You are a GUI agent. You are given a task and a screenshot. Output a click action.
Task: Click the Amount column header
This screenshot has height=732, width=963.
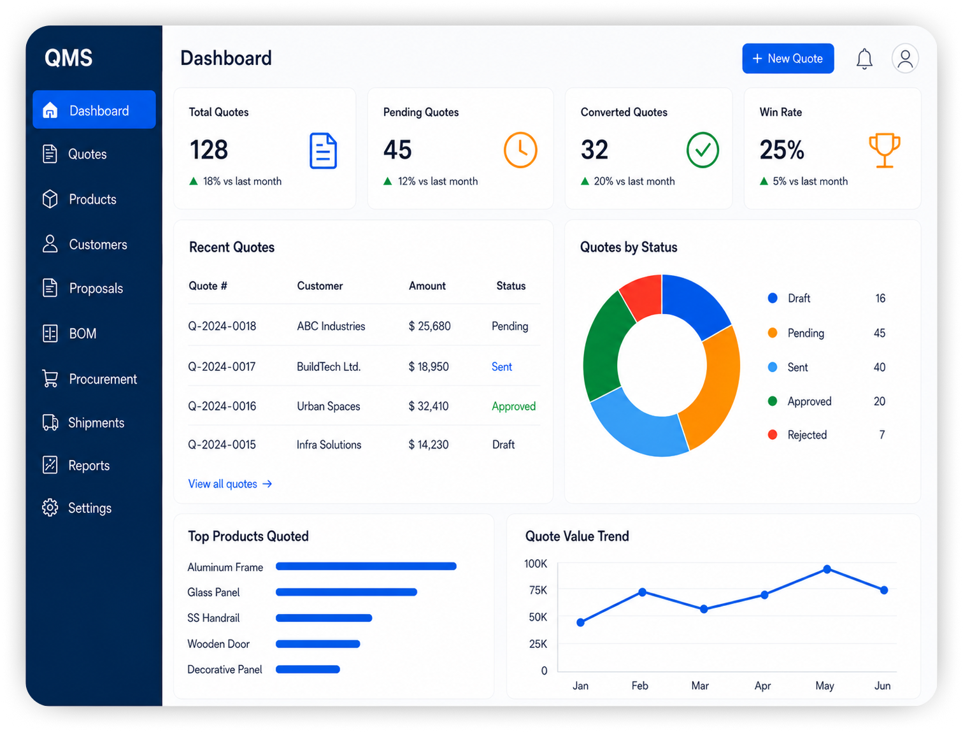point(427,286)
